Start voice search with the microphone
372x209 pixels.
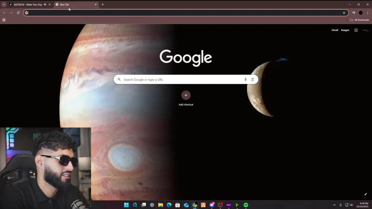point(246,80)
